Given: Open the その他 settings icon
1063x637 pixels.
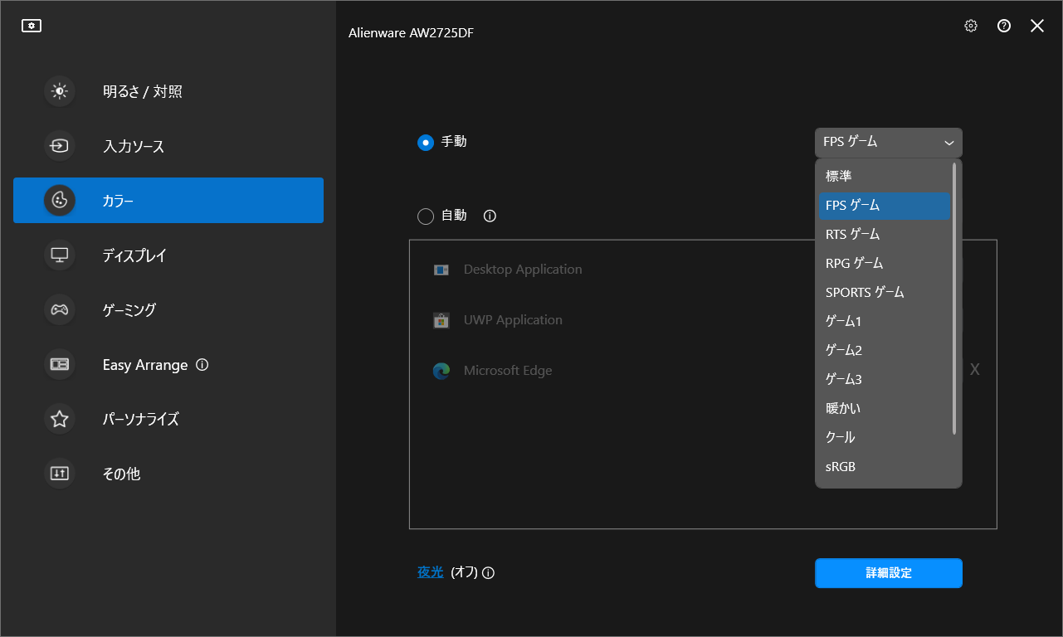Looking at the screenshot, I should coord(60,474).
